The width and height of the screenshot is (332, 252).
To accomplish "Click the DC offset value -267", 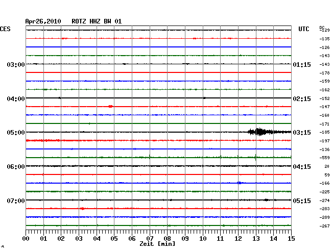I will click(324, 226).
